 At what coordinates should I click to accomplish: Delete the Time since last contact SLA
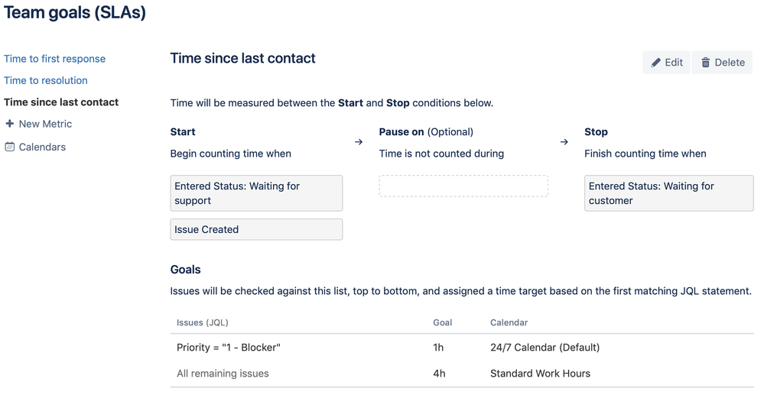tap(722, 63)
